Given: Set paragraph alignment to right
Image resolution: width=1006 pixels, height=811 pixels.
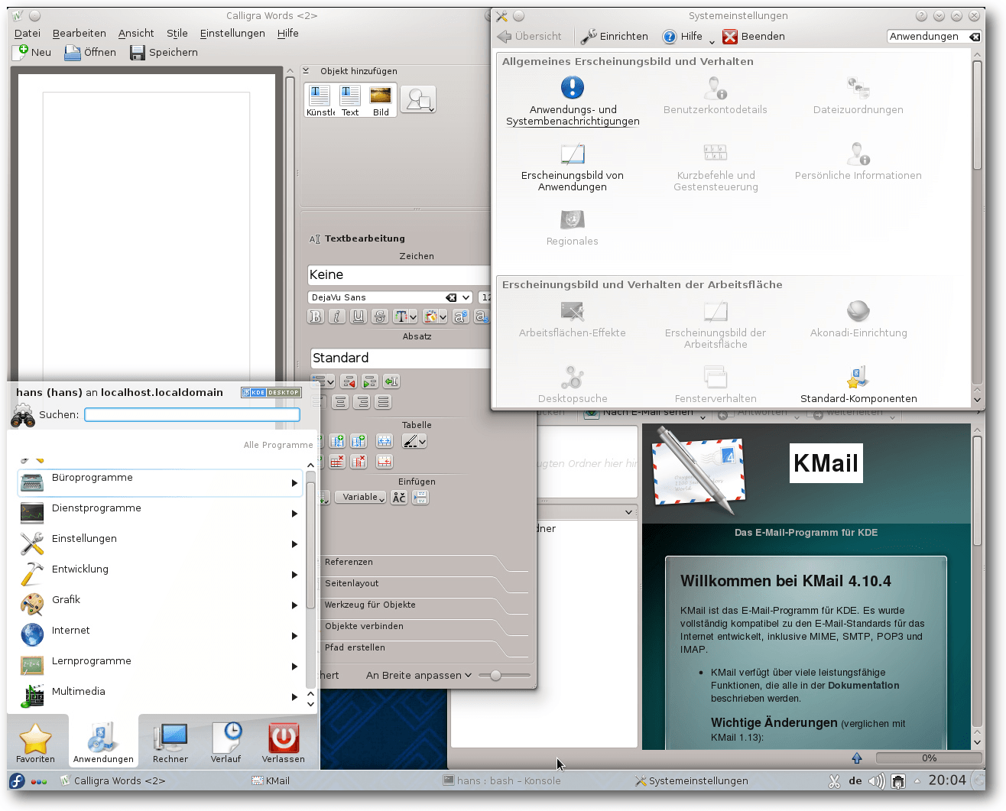Looking at the screenshot, I should [362, 402].
